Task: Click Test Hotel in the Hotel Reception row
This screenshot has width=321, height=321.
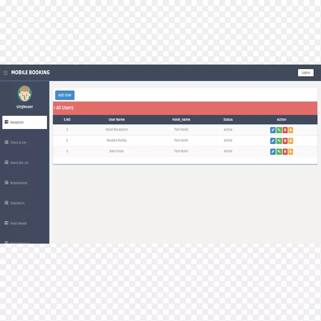Action: (x=181, y=130)
